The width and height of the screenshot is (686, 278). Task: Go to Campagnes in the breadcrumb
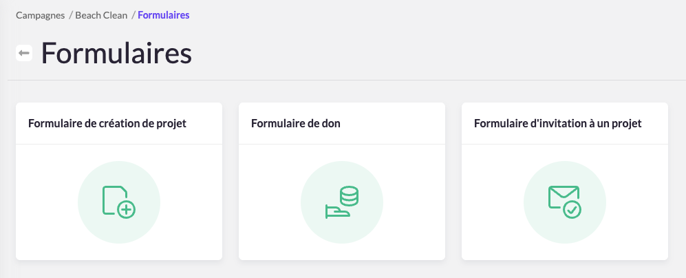[41, 15]
